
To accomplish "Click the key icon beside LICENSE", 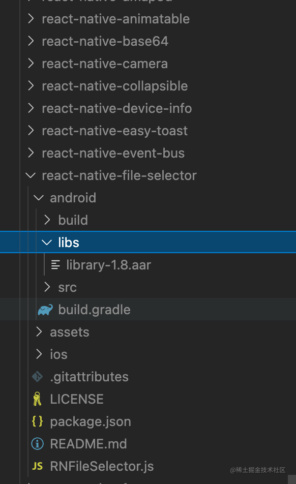I will [37, 399].
